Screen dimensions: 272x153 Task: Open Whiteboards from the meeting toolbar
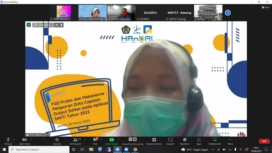[215, 141]
